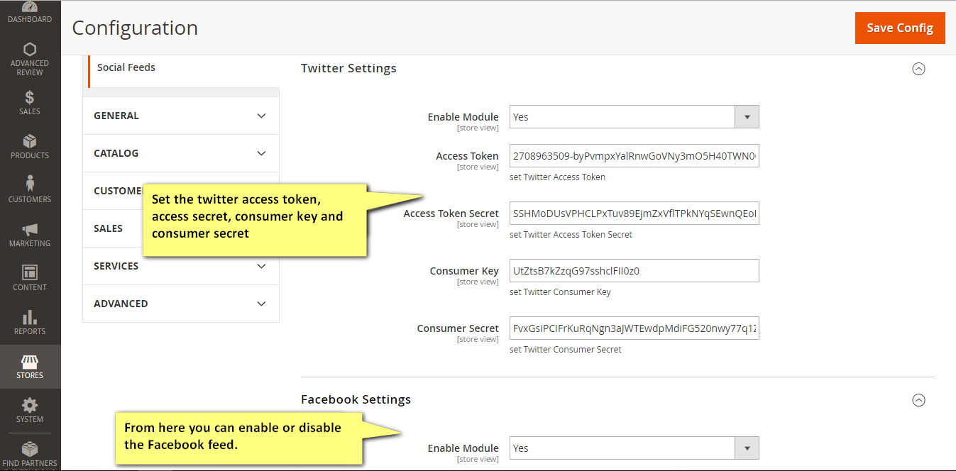The height and width of the screenshot is (471, 956).
Task: Select the ADVANCED configuration group
Action: (x=181, y=303)
